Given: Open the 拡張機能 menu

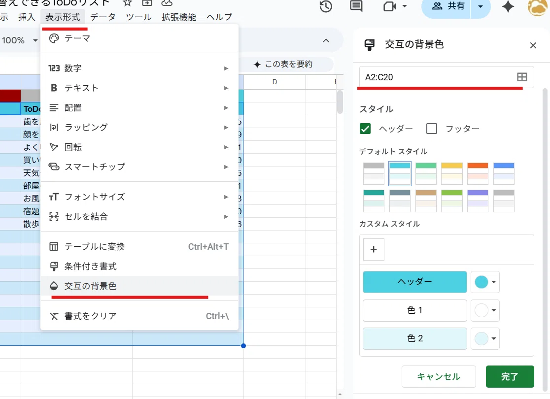Looking at the screenshot, I should [179, 17].
